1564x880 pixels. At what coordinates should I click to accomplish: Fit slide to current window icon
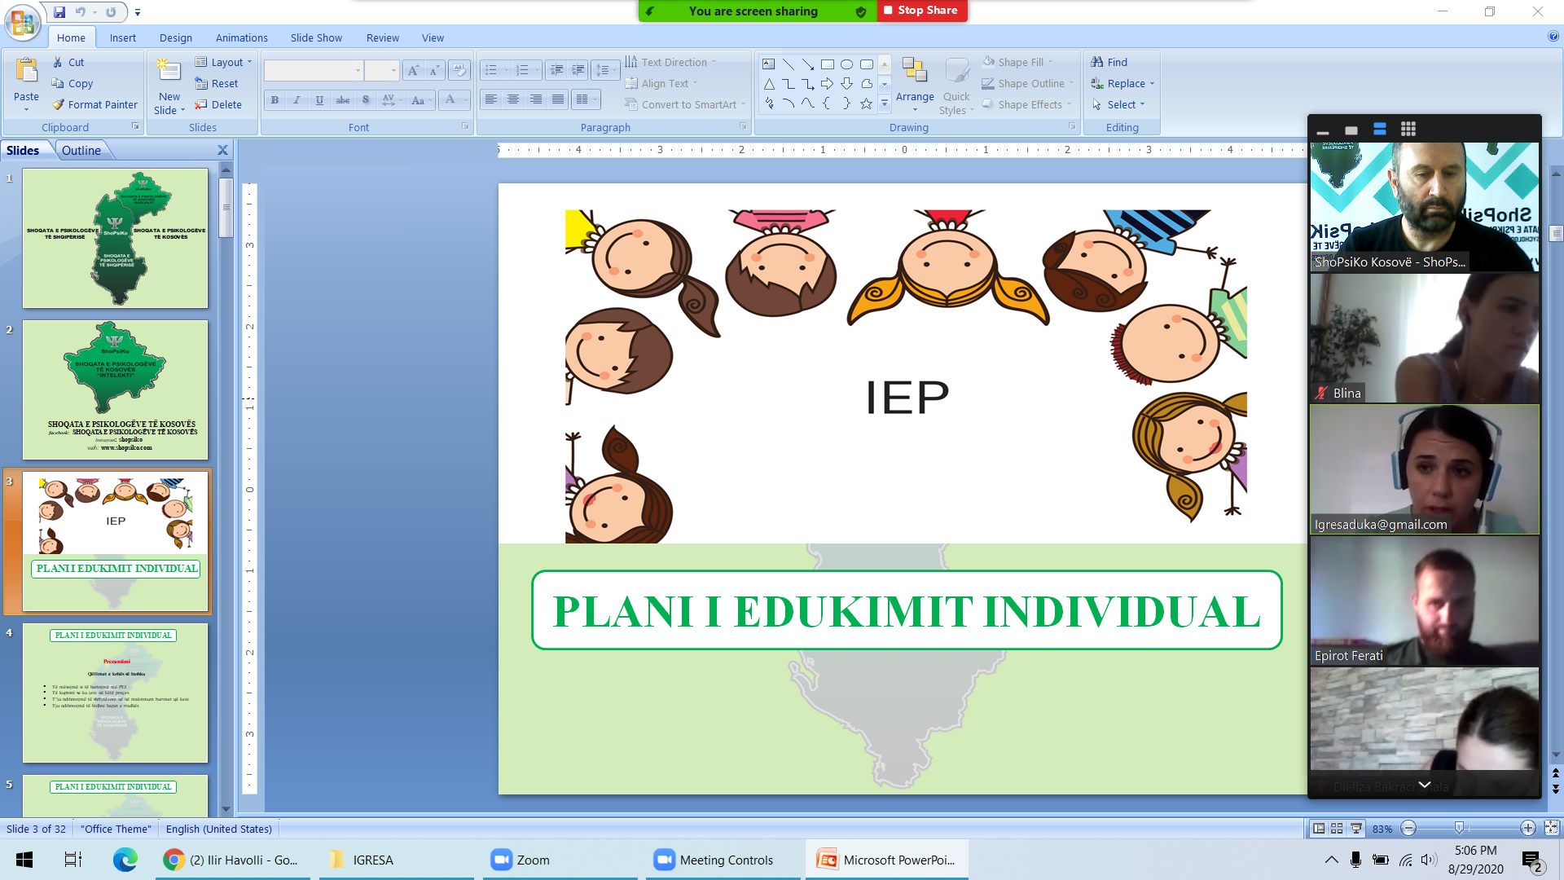pos(1551,829)
